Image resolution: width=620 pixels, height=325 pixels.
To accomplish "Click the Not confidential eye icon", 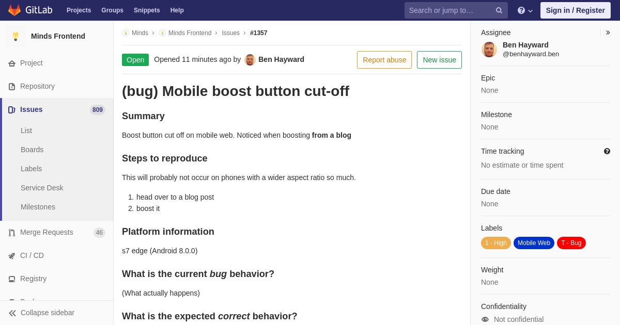I will pos(485,319).
